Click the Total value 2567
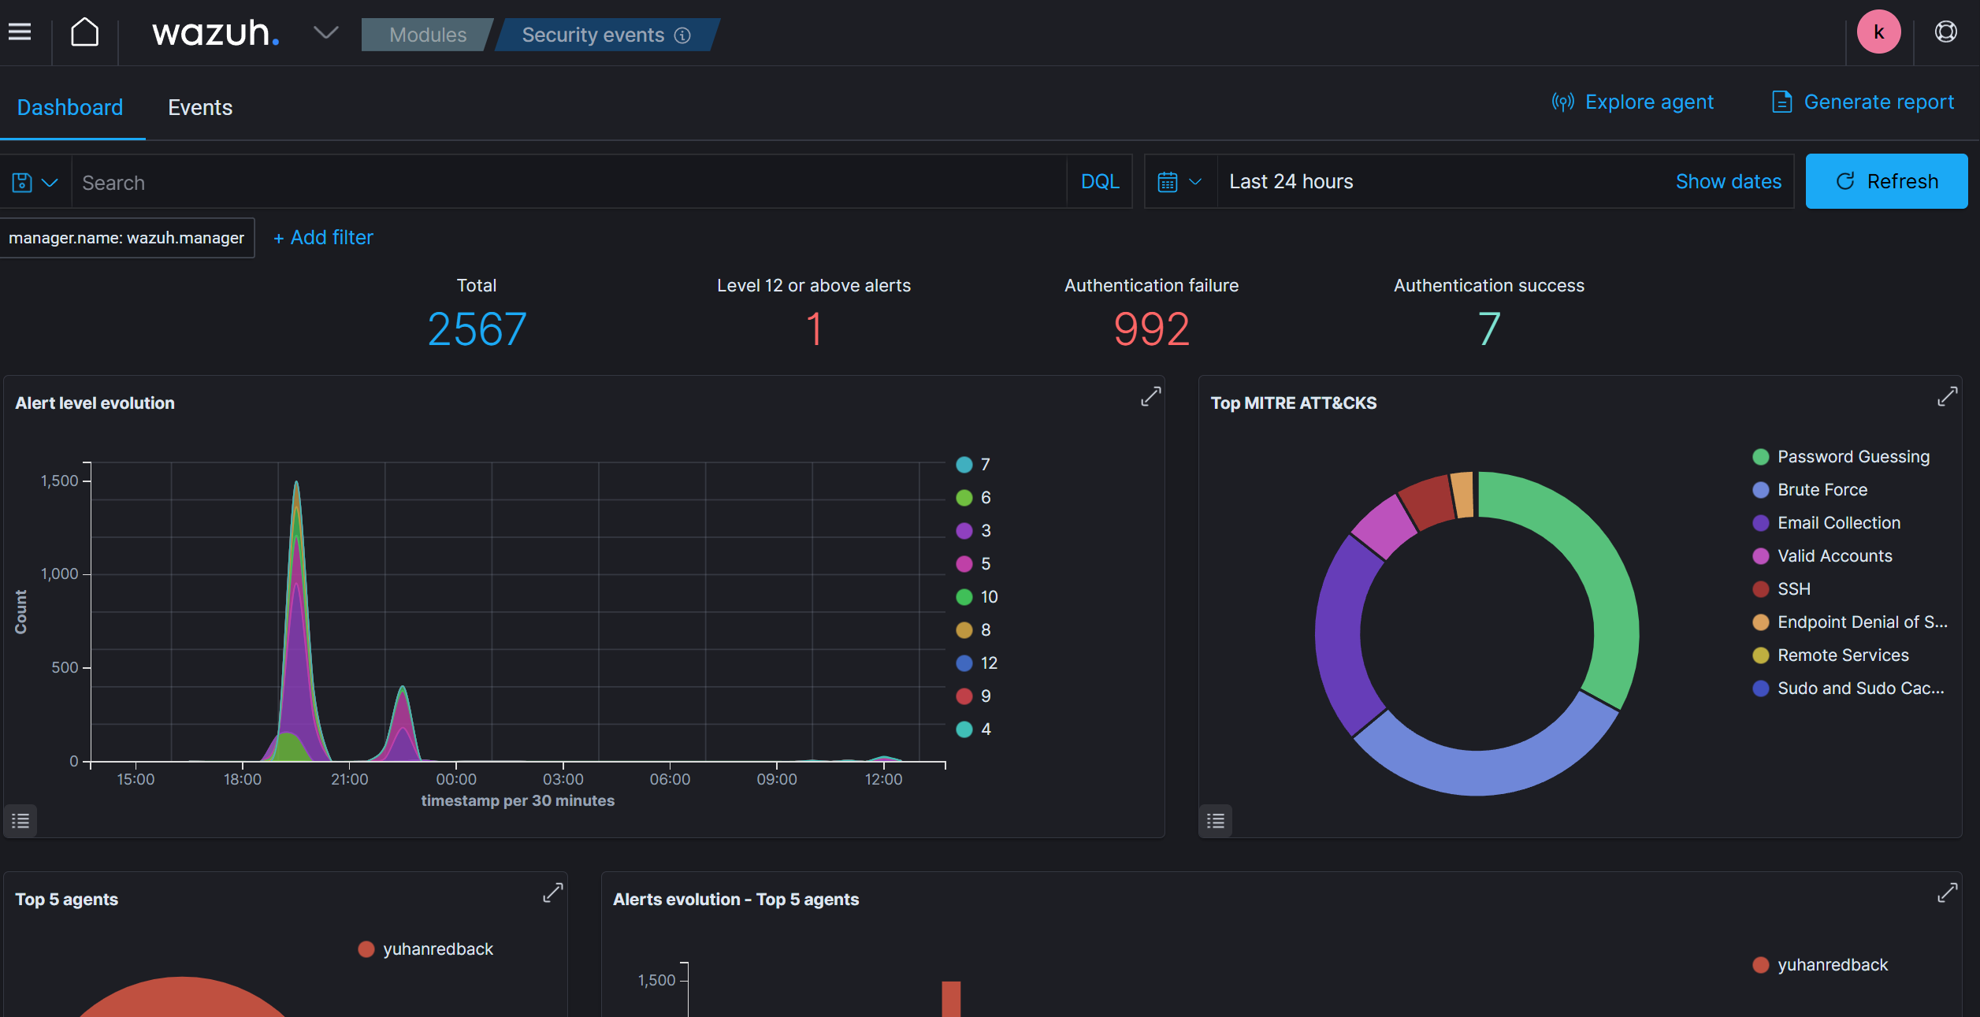This screenshot has height=1017, width=1980. [x=477, y=329]
